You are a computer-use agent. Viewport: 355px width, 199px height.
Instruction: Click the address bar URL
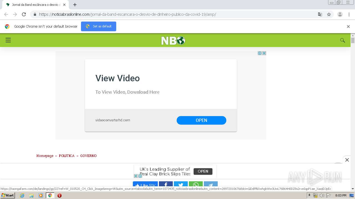(128, 14)
